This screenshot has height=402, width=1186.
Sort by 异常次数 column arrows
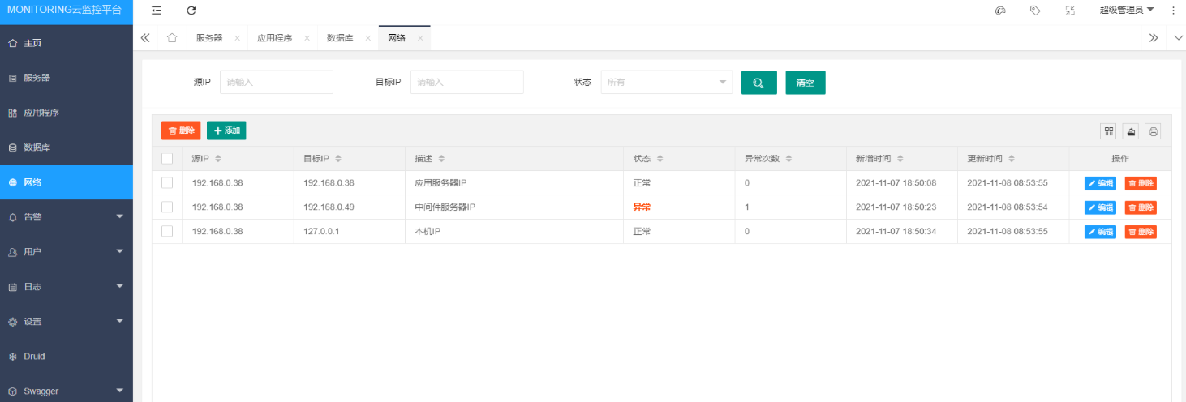pyautogui.click(x=789, y=159)
